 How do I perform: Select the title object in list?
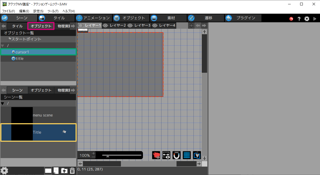pyautogui.click(x=19, y=59)
